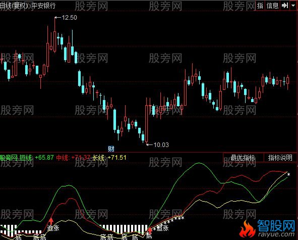Screen dimensions: 298x240
Task: Select the 10.03 low price label
Action: pyautogui.click(x=161, y=145)
